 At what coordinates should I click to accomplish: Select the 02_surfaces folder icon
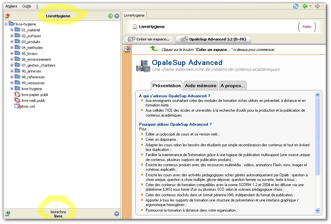point(18,36)
